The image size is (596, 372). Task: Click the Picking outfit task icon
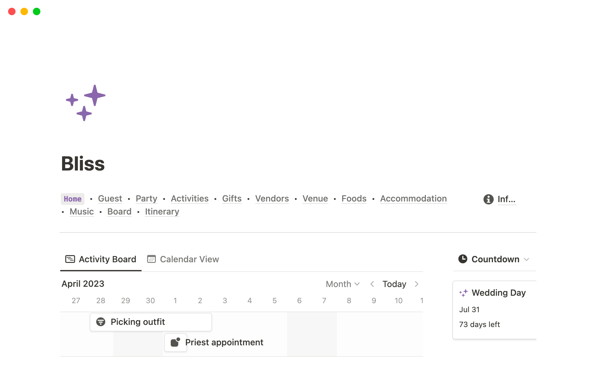(101, 322)
